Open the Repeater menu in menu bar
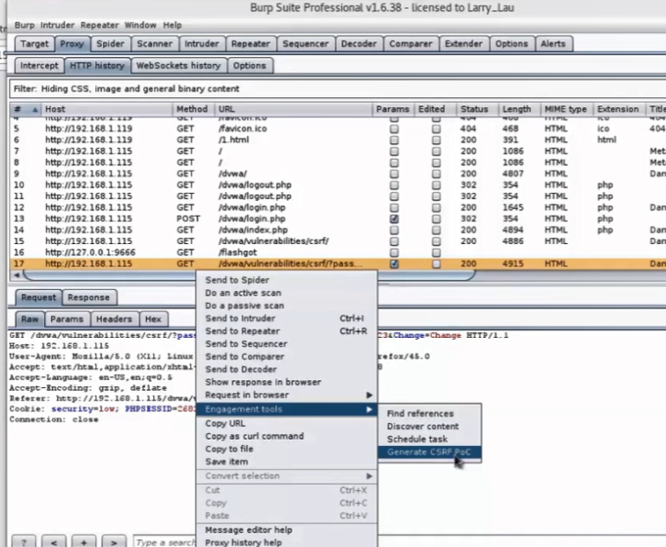The height and width of the screenshot is (547, 666). [99, 25]
